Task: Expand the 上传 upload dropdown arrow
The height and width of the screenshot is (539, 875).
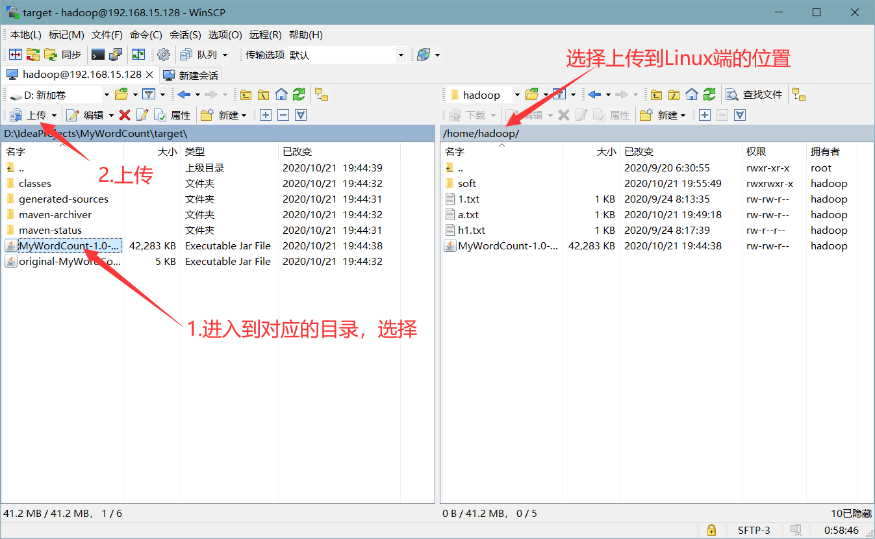Action: click(54, 115)
